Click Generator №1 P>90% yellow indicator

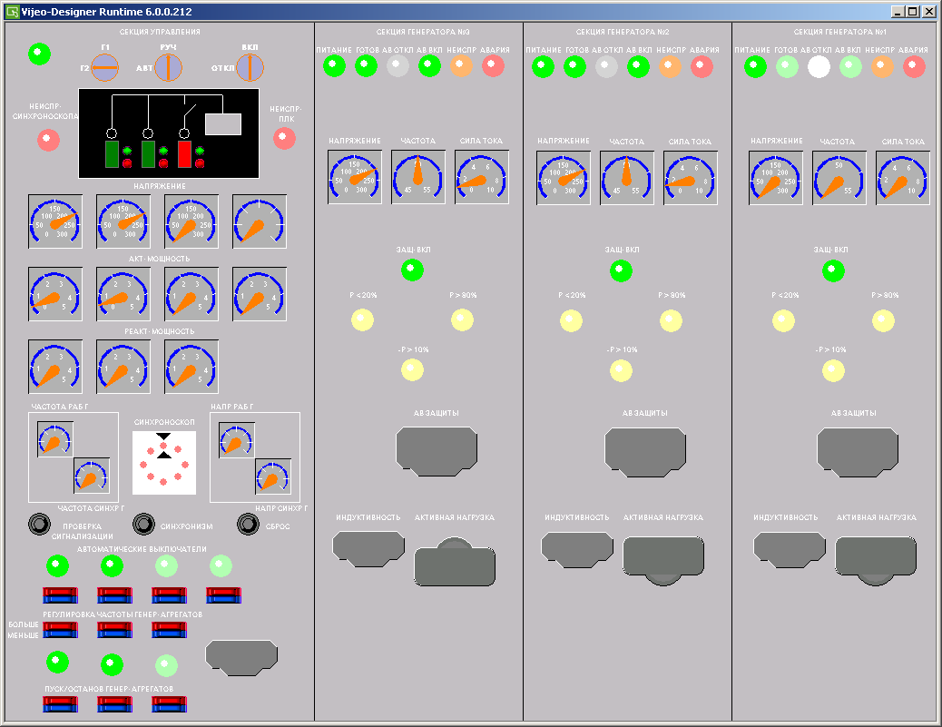[883, 320]
